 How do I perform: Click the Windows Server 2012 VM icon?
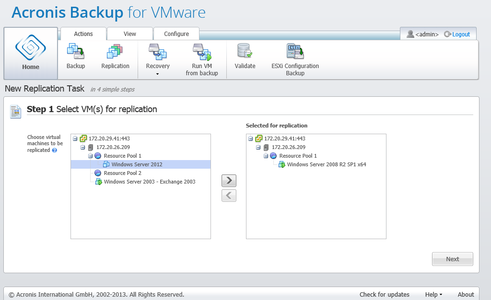click(106, 164)
